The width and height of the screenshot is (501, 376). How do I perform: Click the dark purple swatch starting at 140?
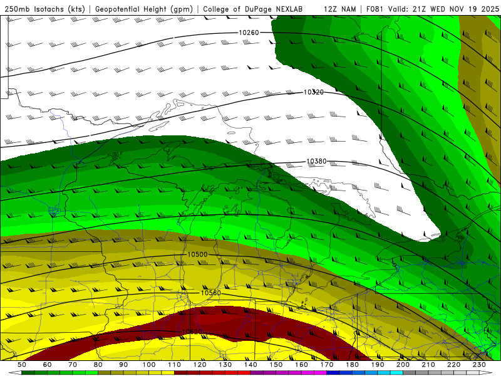point(257,373)
